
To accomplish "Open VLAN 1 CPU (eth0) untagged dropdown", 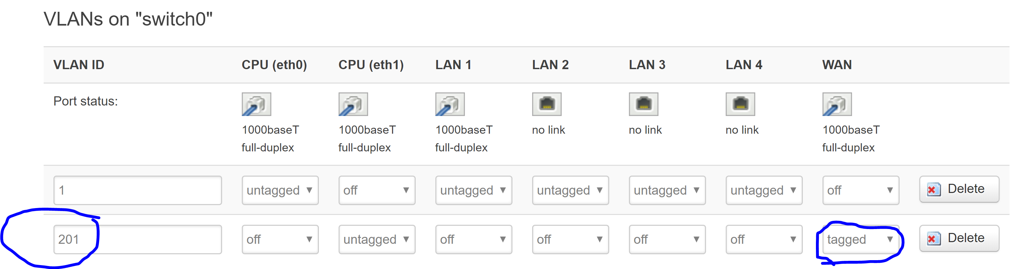I will tap(280, 190).
